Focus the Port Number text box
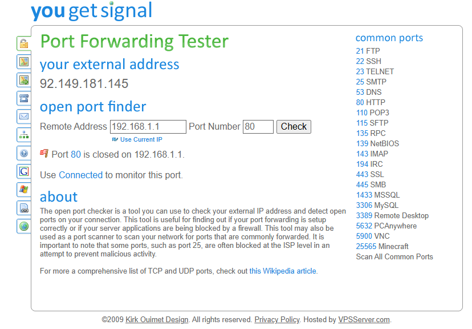This screenshot has width=472, height=329. click(258, 127)
